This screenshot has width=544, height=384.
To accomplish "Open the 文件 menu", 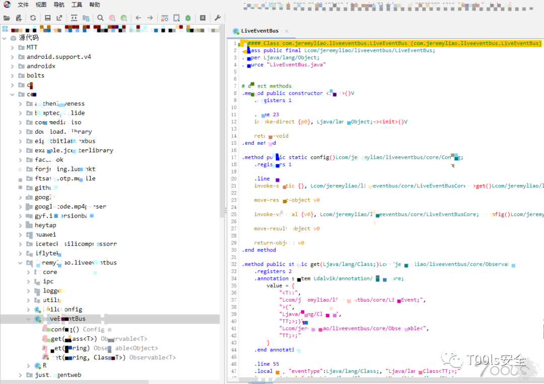I will point(23,5).
